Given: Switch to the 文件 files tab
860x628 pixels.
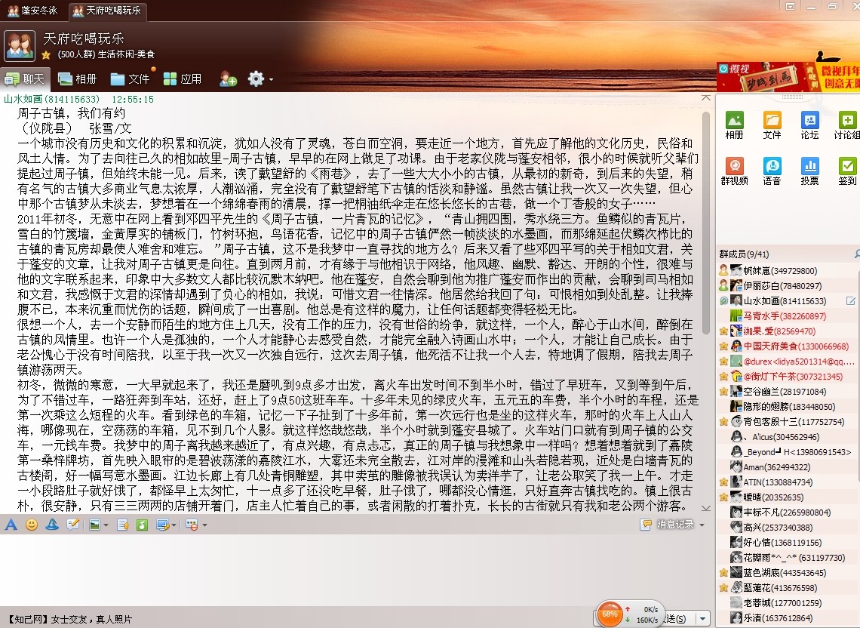Looking at the screenshot, I should coord(131,78).
